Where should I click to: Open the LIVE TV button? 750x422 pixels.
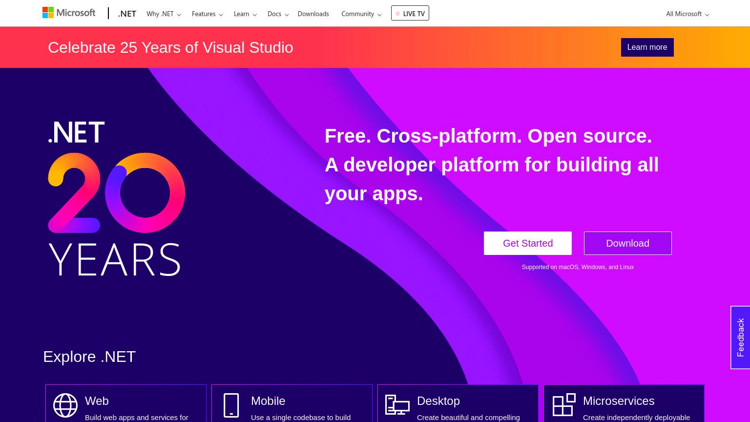point(410,13)
